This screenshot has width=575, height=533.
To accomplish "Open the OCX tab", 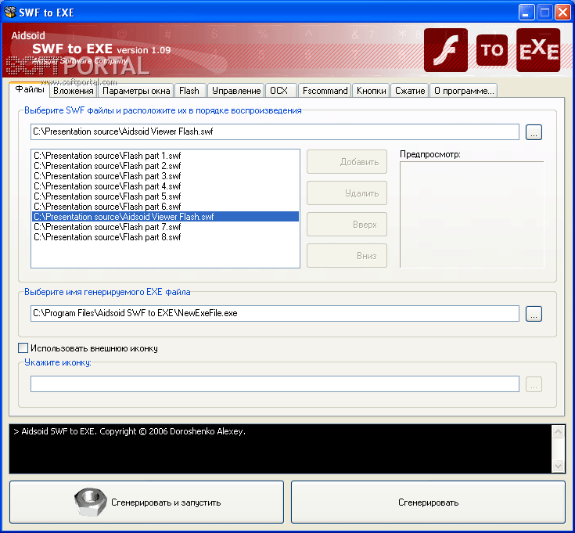I will coord(281,91).
